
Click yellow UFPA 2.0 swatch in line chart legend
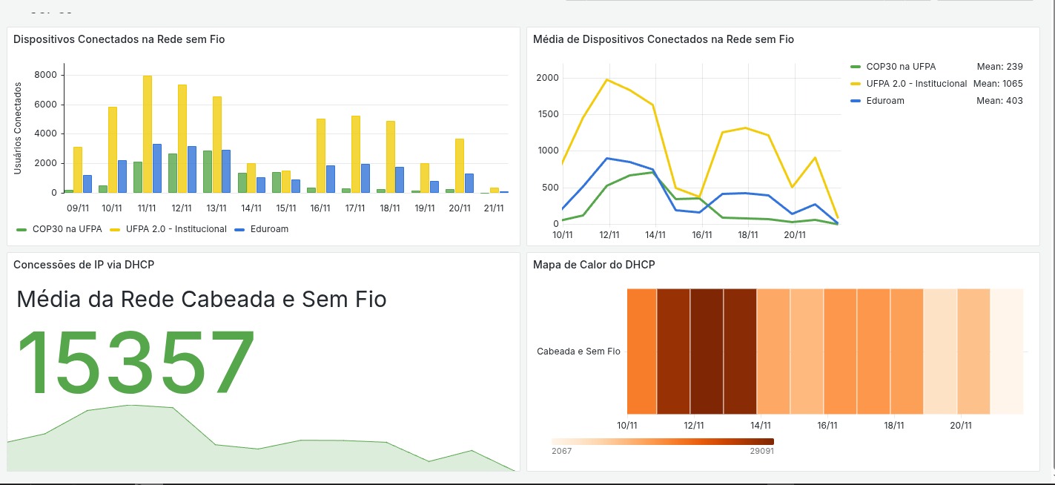[856, 84]
